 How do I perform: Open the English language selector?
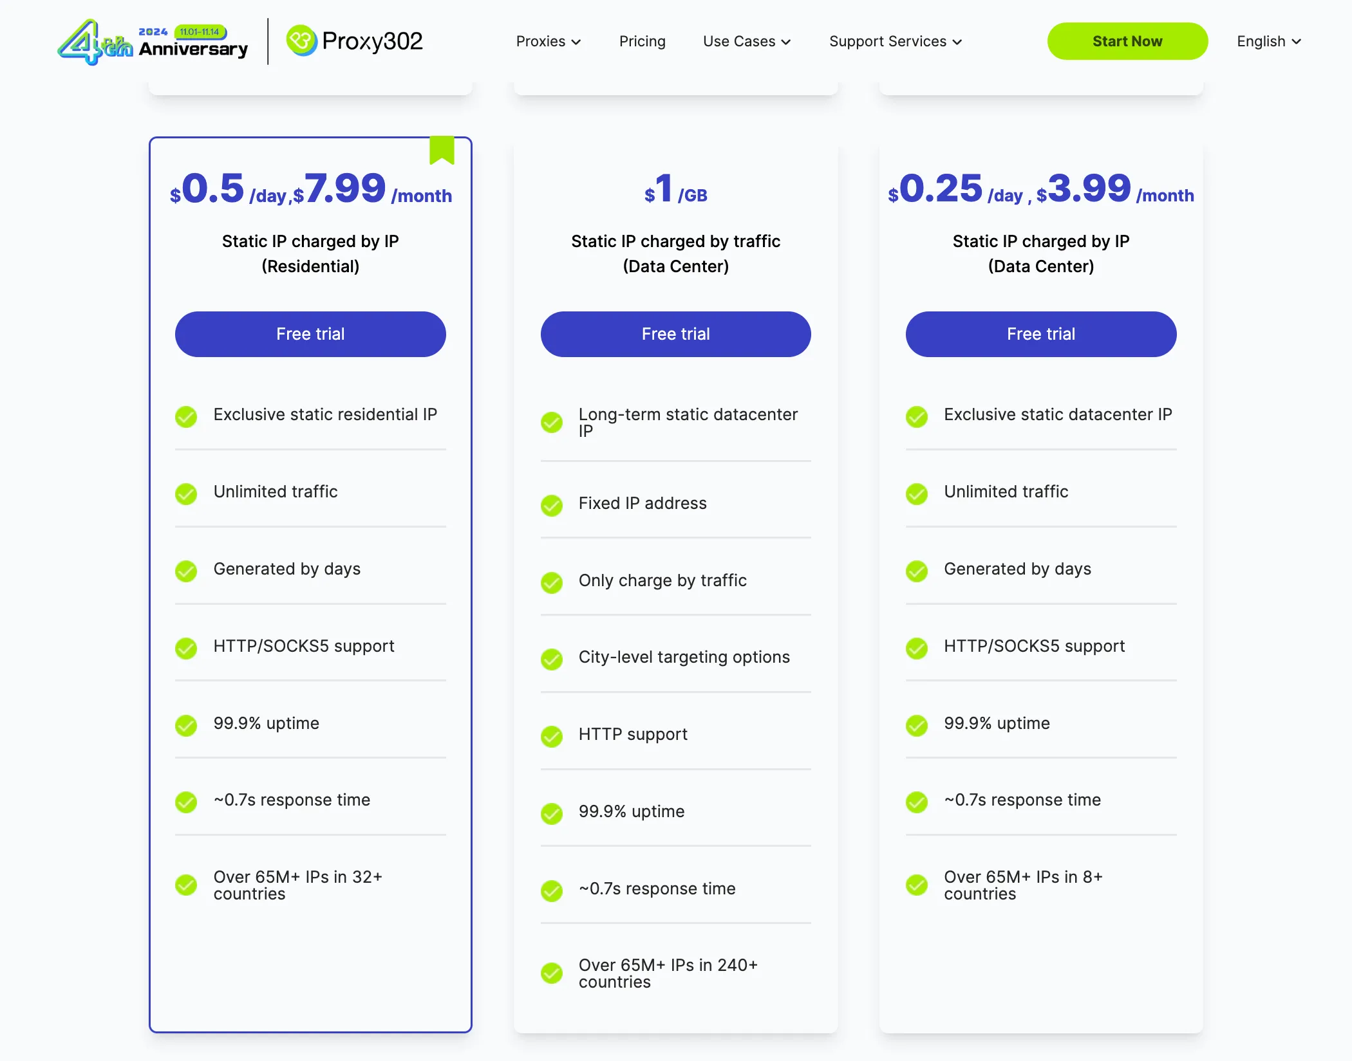(x=1269, y=41)
